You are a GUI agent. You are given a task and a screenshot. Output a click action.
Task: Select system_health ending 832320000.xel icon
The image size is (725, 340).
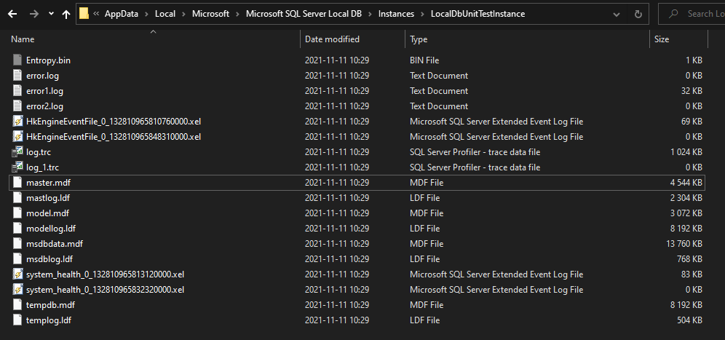coord(17,290)
